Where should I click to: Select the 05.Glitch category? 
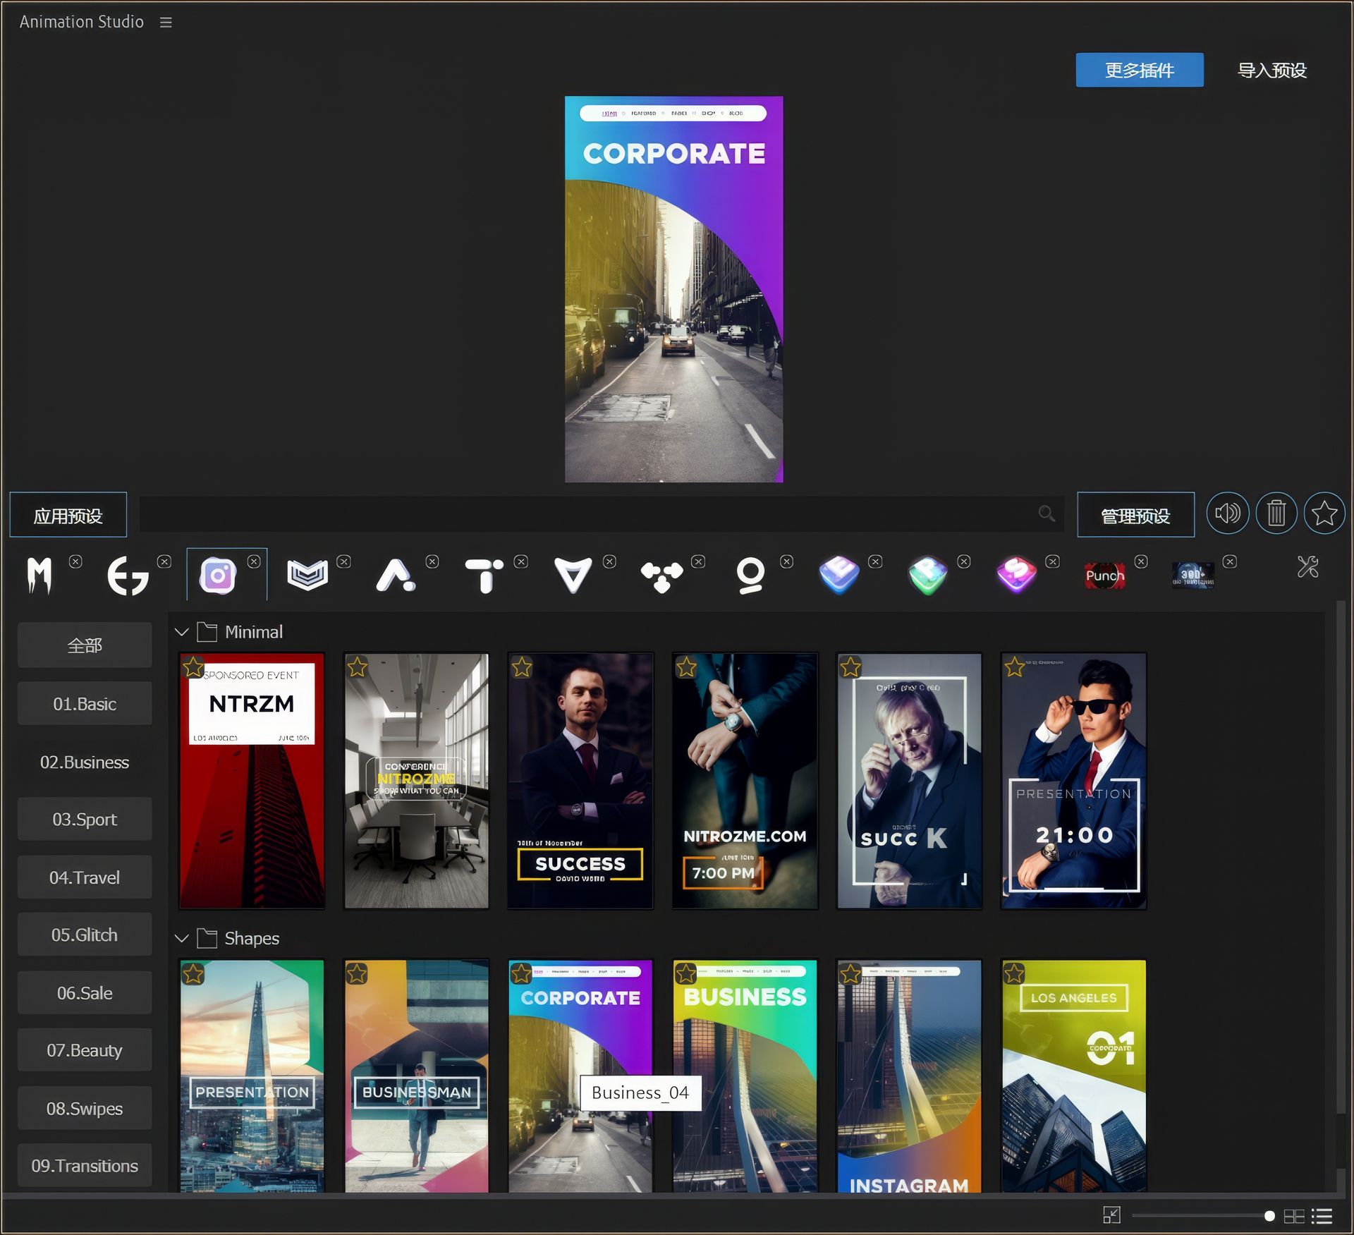point(85,935)
